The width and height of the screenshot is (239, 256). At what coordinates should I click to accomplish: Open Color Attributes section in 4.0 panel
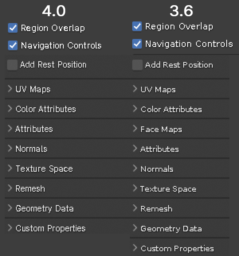45,109
